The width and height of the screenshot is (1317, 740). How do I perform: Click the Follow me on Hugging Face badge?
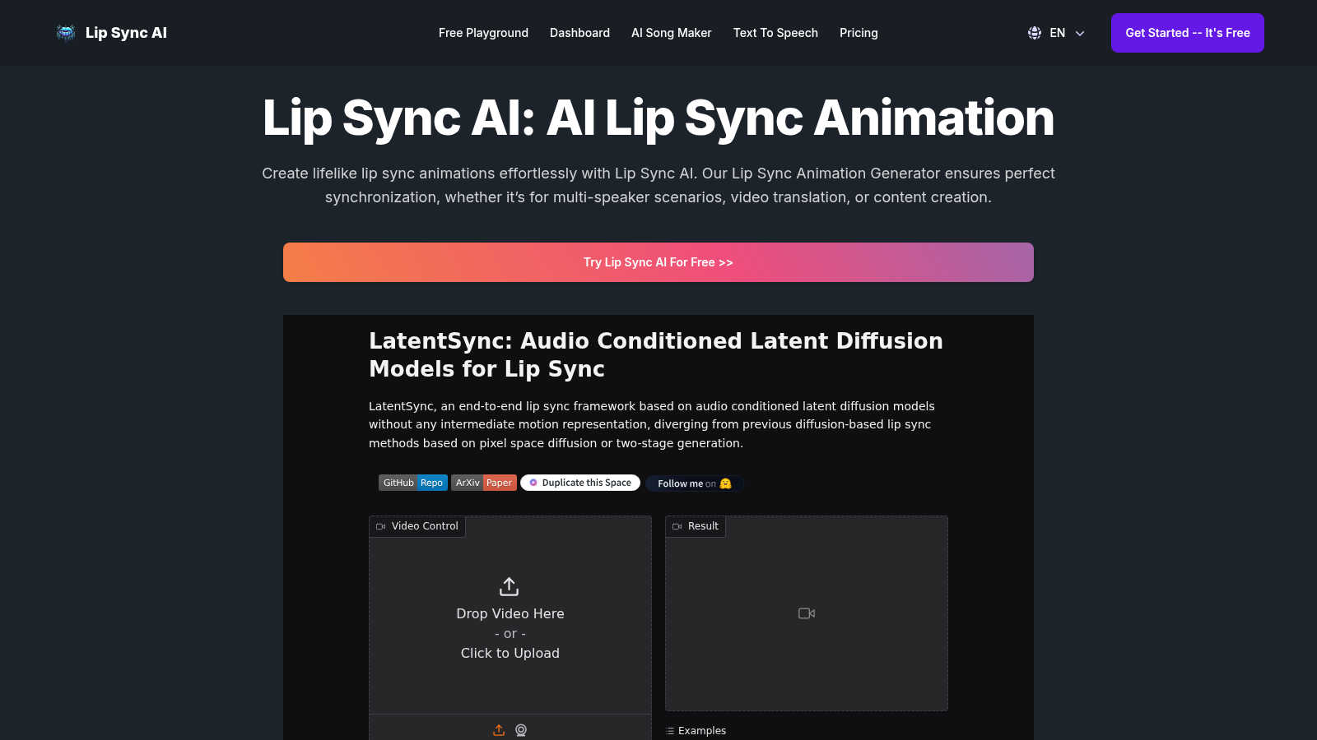(695, 483)
